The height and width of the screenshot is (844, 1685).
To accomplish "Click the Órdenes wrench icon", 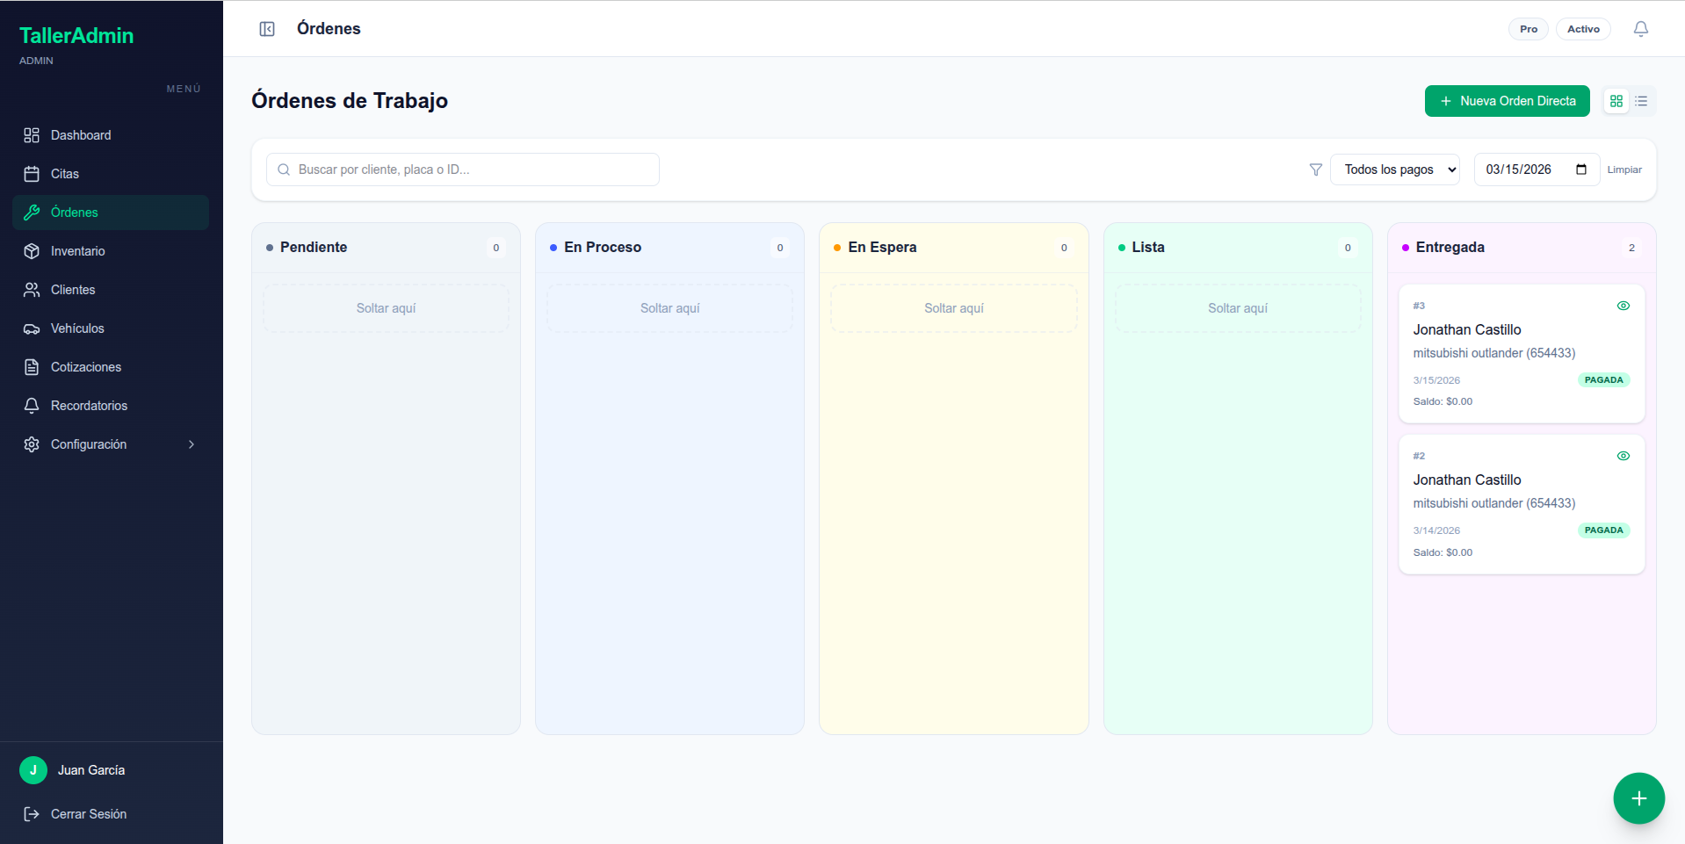I will point(32,213).
